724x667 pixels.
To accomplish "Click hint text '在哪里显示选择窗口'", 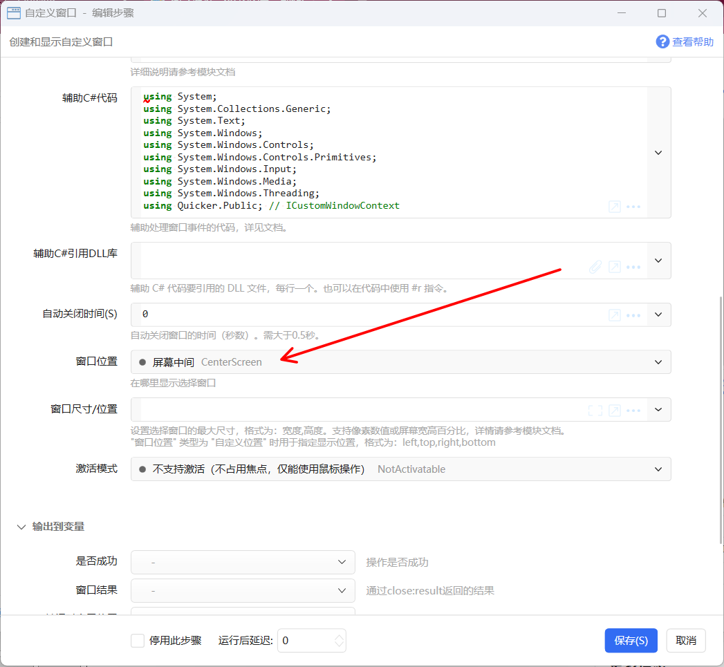I will point(173,383).
